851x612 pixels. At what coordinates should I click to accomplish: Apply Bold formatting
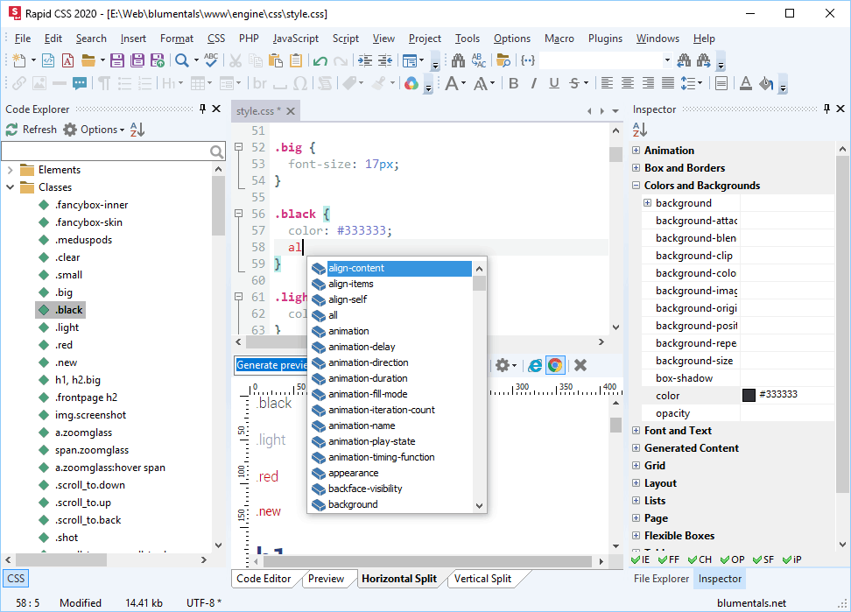(513, 83)
